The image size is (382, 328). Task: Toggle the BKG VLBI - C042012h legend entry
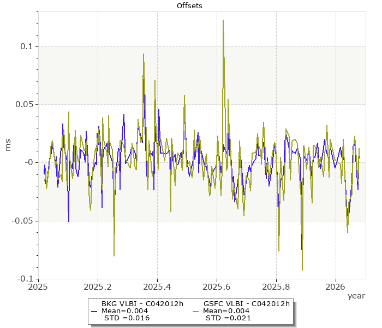click(x=142, y=304)
